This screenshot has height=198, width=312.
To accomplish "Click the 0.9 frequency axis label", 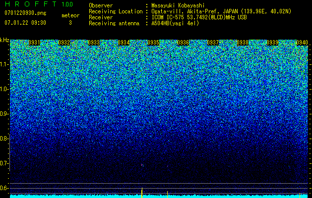I will click(x=4, y=114).
